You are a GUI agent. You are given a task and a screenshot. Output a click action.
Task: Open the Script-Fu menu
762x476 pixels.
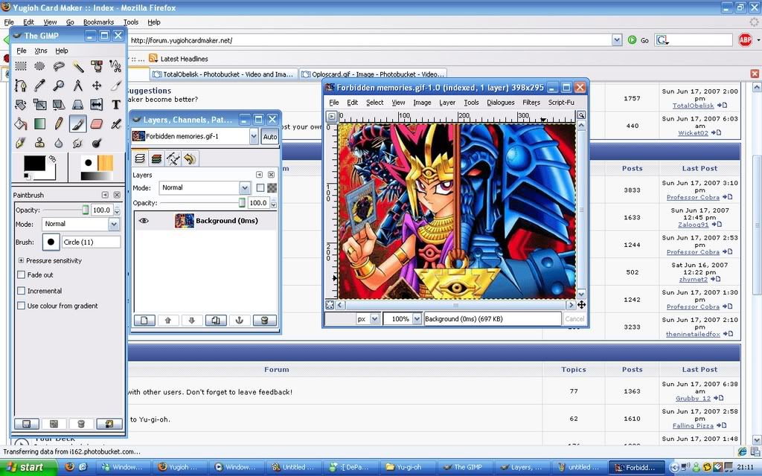point(561,103)
